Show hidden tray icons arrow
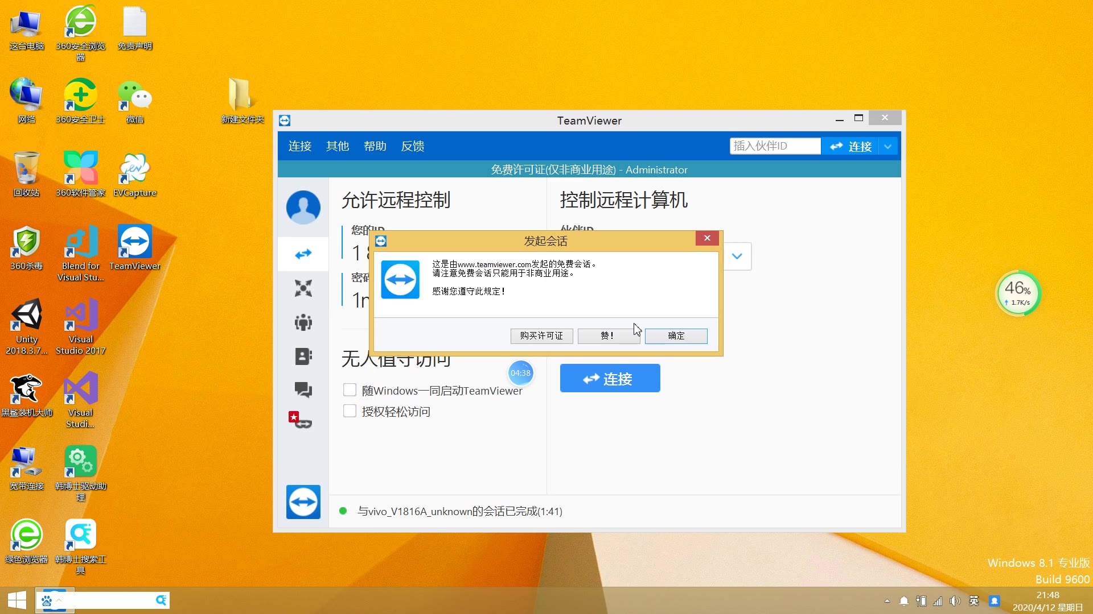The image size is (1093, 614). pyautogui.click(x=887, y=601)
